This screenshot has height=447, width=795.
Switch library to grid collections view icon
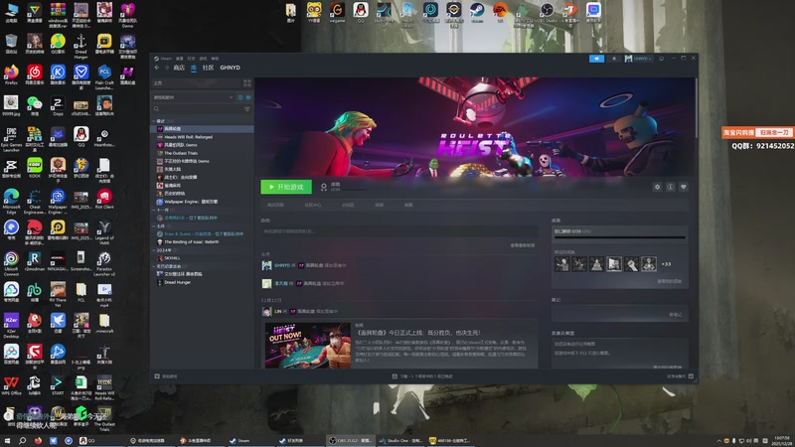pyautogui.click(x=246, y=82)
